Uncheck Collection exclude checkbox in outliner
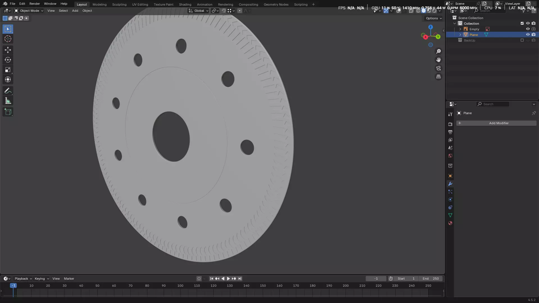Screen dimensions: 539x303 click(x=522, y=24)
